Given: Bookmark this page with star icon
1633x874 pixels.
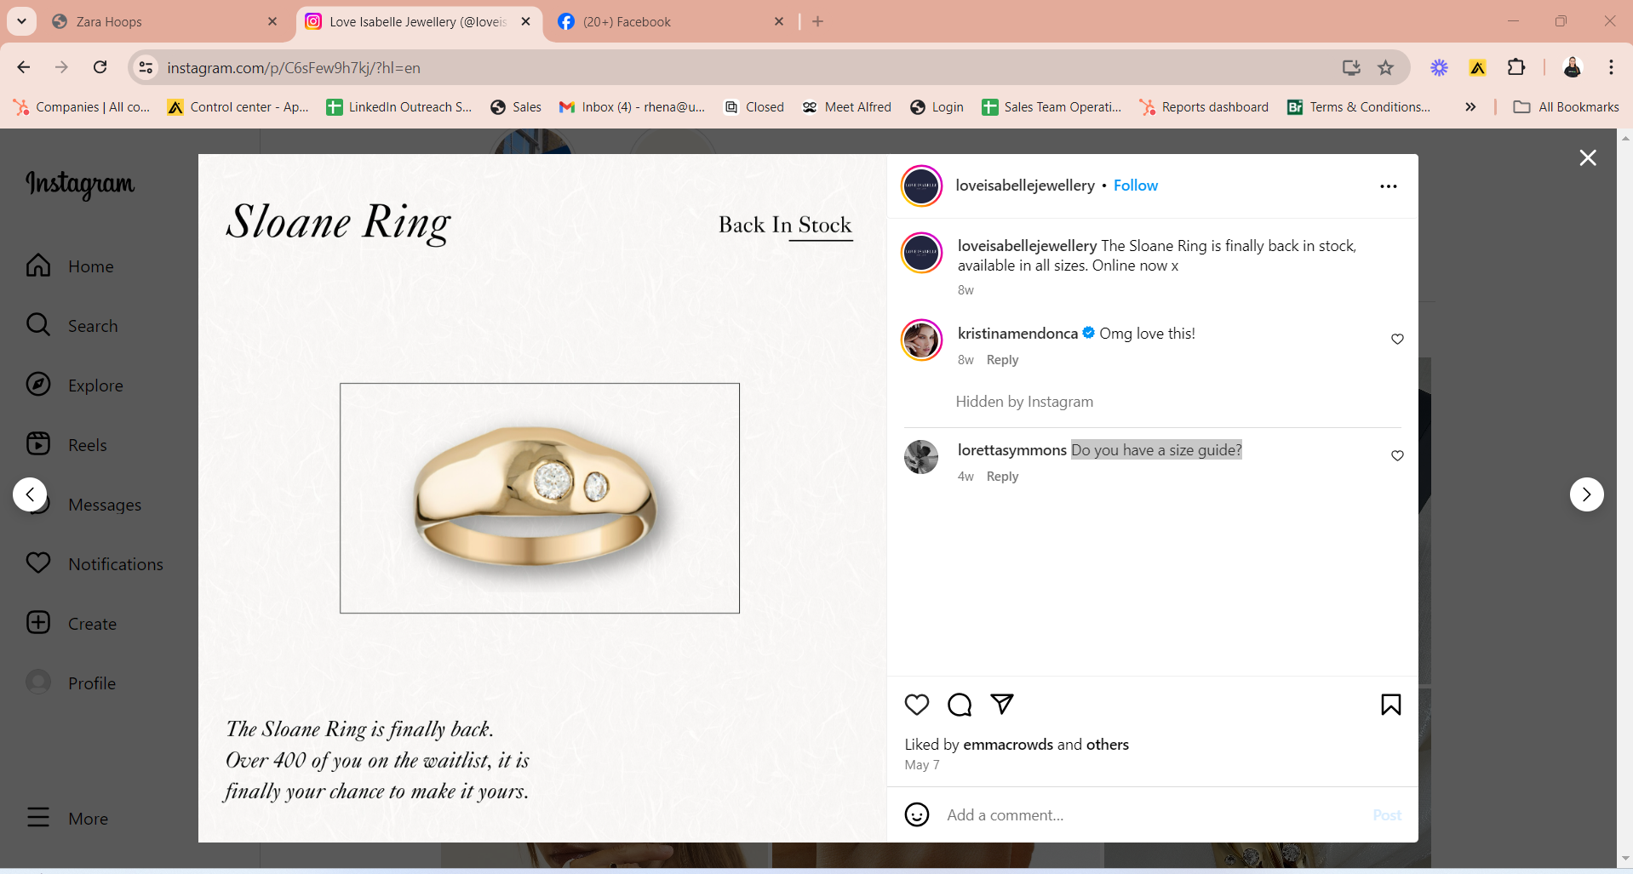Looking at the screenshot, I should click(1386, 67).
